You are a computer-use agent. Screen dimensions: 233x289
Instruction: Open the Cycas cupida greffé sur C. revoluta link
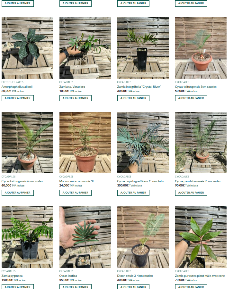point(140,181)
